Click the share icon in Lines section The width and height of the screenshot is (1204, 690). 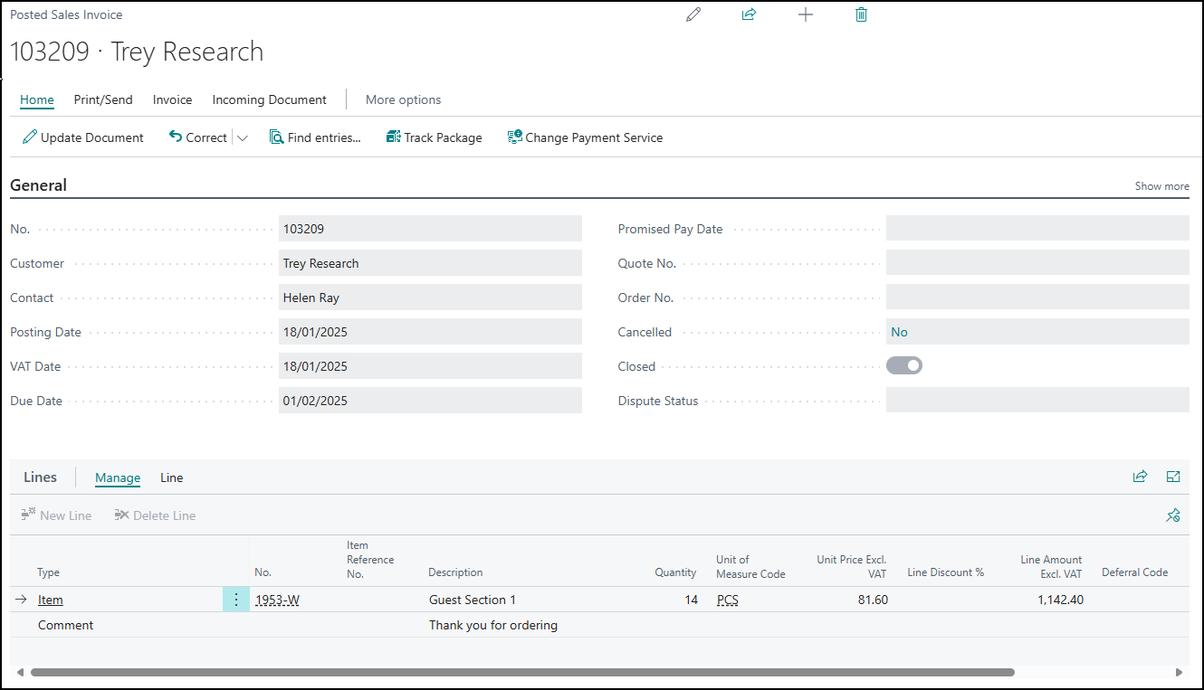pyautogui.click(x=1140, y=477)
